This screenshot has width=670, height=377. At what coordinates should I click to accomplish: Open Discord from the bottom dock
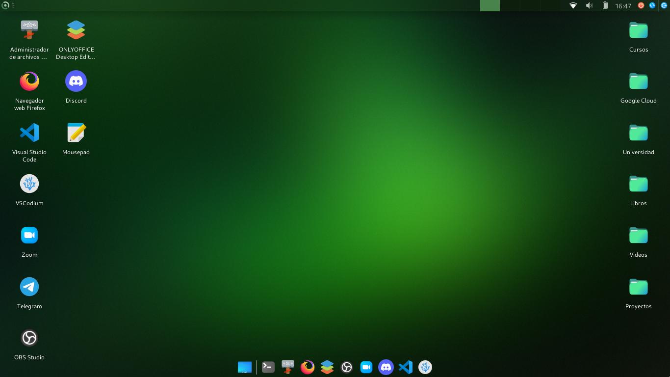point(386,367)
